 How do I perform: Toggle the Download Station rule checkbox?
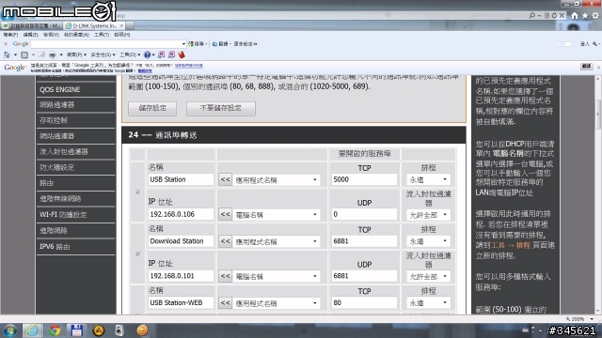click(x=138, y=253)
